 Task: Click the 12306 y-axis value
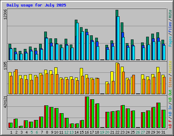pyautogui.click(x=5, y=14)
